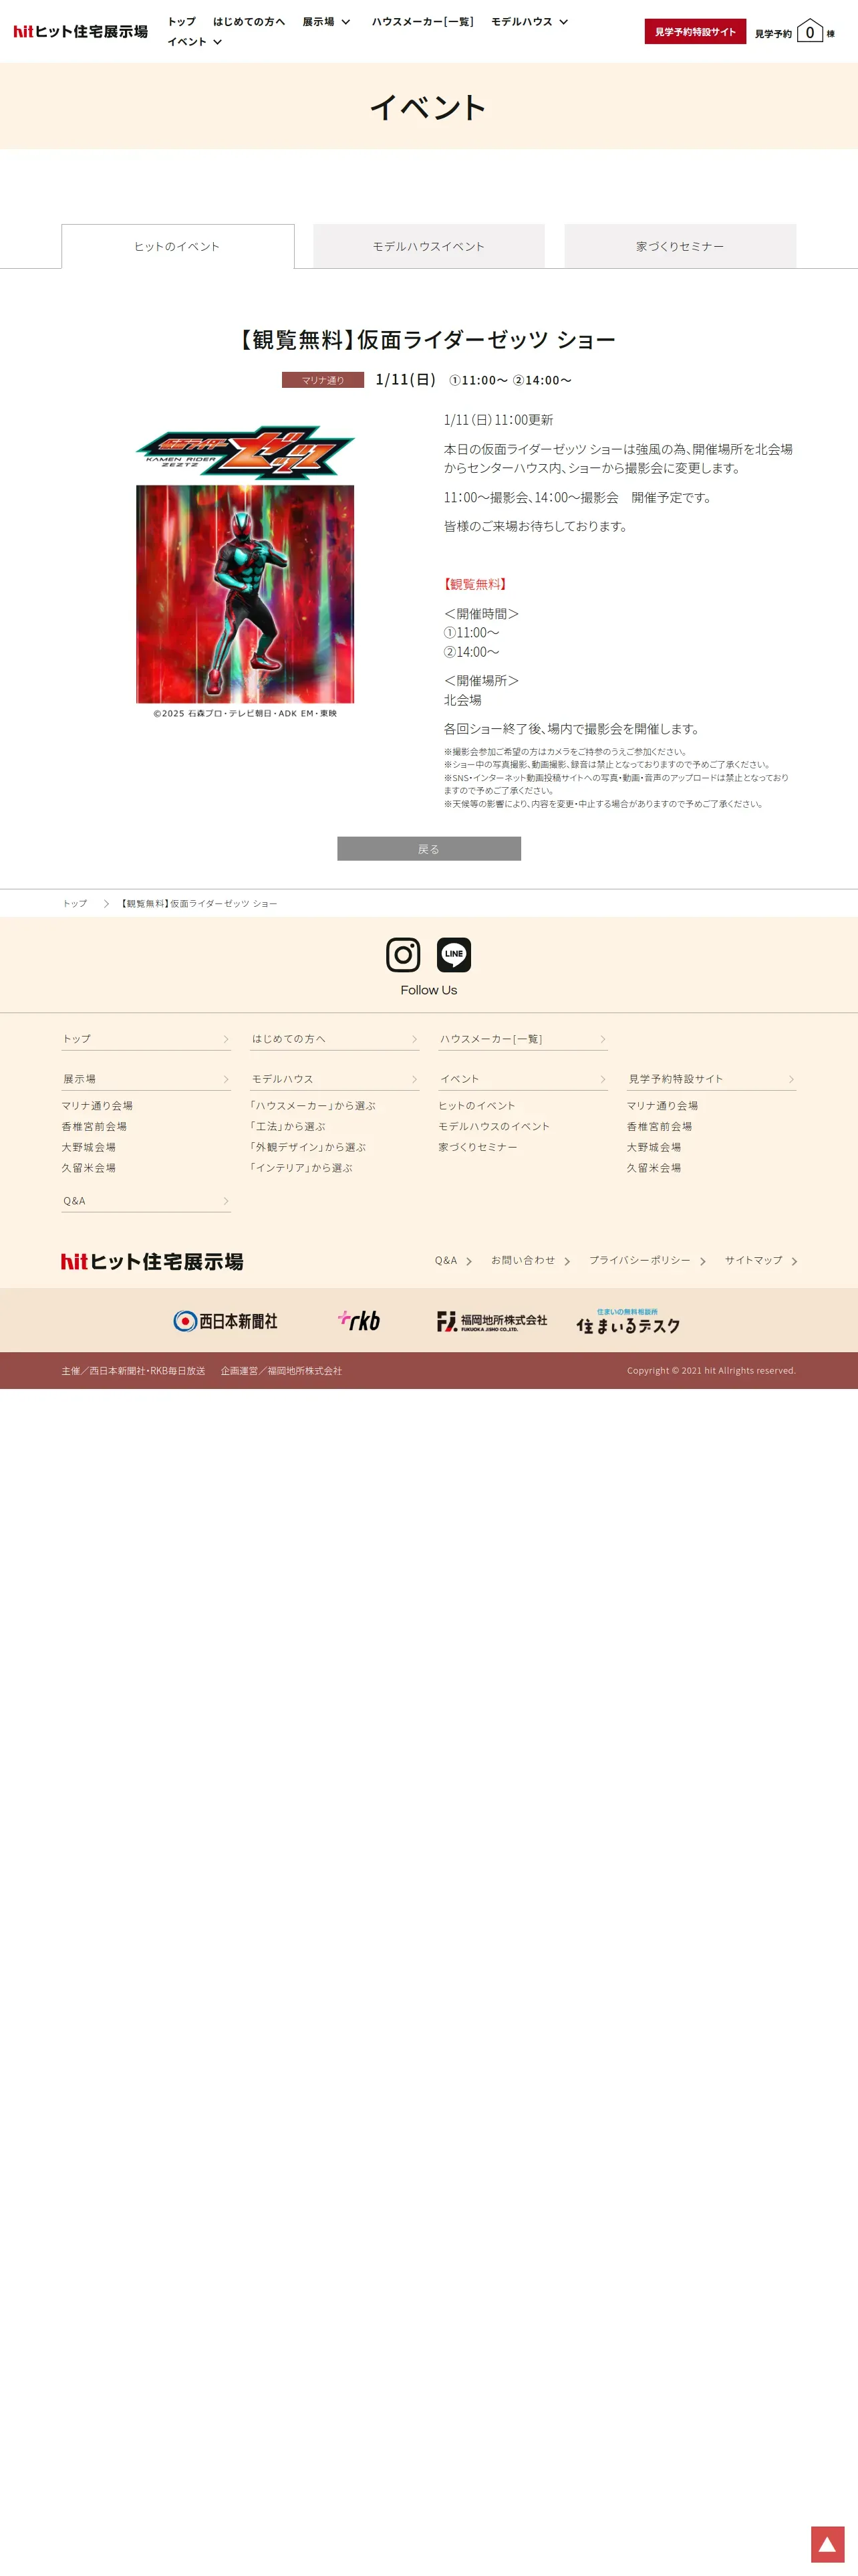Click the scroll-to-top red arrow button
Image resolution: width=858 pixels, height=2576 pixels.
(x=827, y=2543)
